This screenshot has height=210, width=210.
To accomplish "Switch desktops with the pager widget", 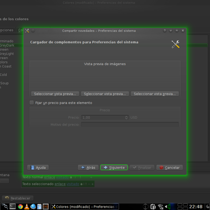I will point(183,207).
